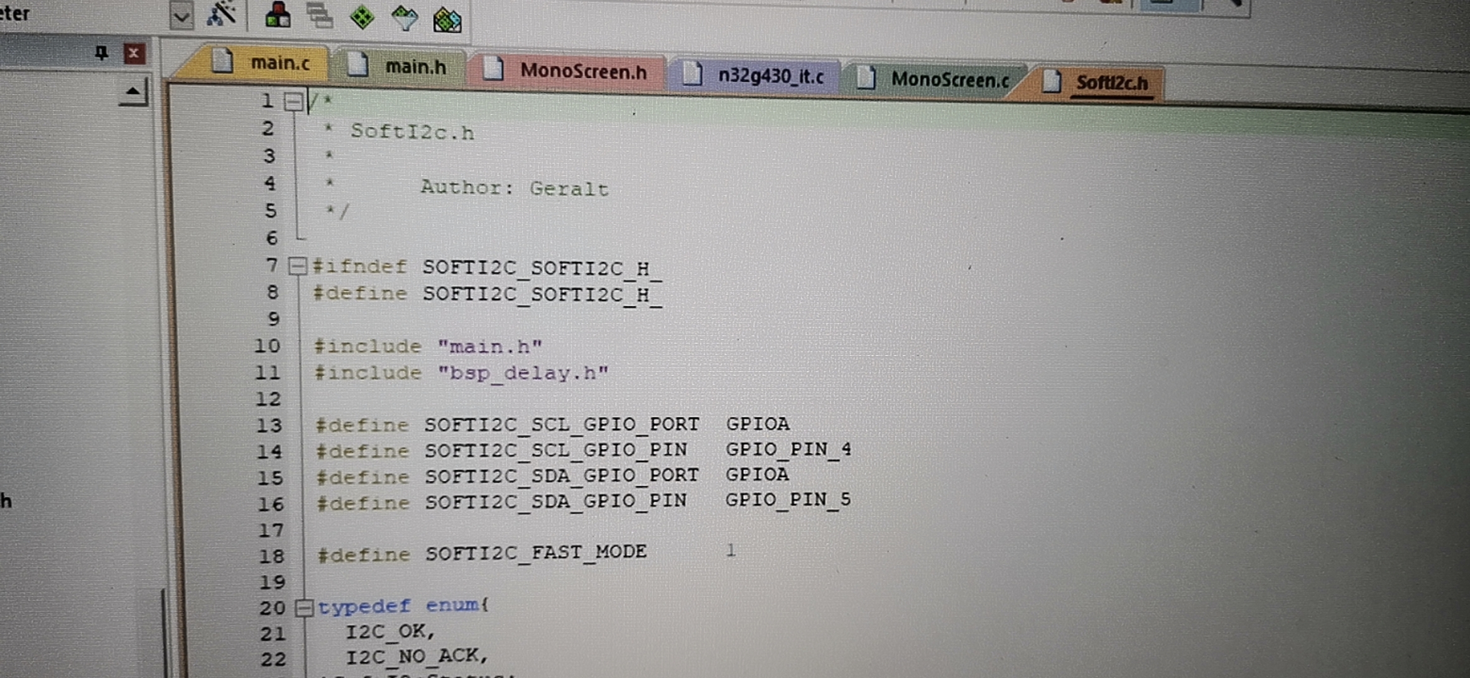
Task: Launch the Pack Installer icon
Action: coord(447,20)
